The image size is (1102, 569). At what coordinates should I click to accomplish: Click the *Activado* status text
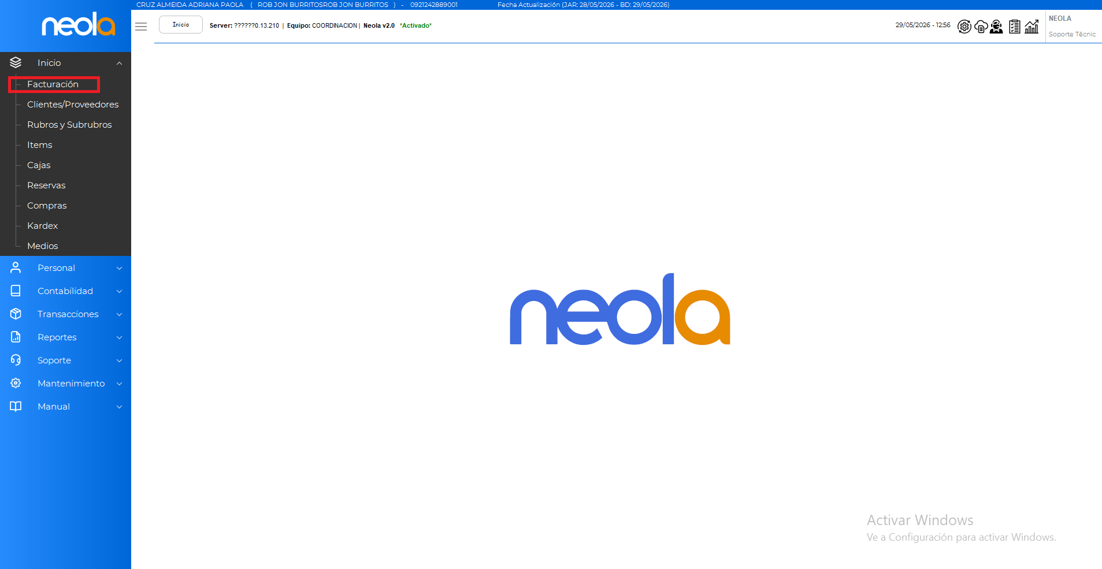point(415,25)
